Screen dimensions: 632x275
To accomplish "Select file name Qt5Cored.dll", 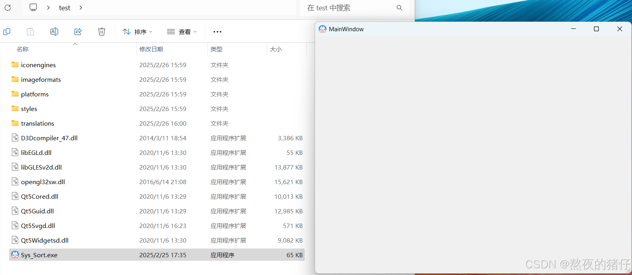I will 40,196.
